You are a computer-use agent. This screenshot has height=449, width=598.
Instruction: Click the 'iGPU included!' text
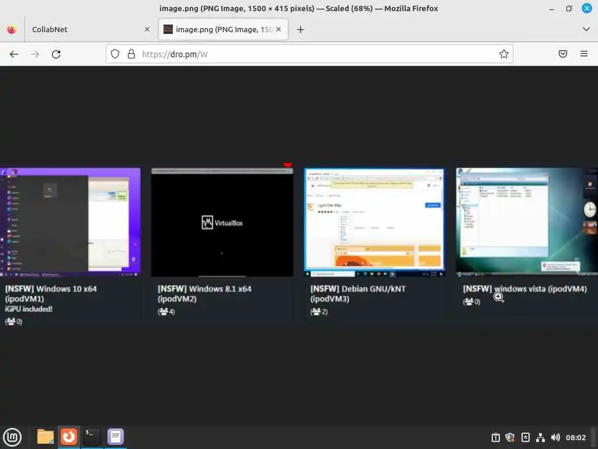[29, 309]
